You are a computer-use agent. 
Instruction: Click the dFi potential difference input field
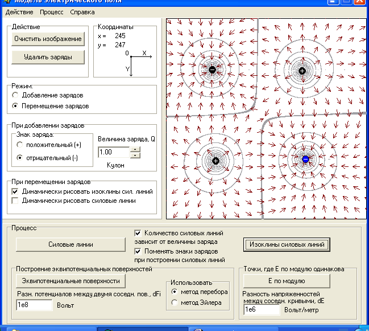coord(34,305)
